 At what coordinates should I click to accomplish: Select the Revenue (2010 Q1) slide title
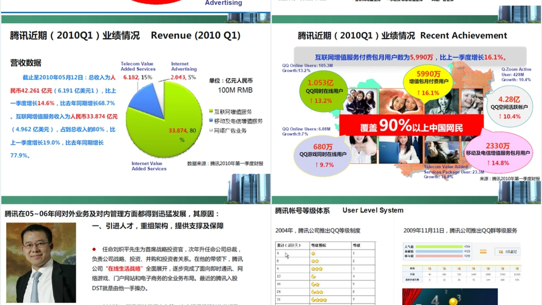pyautogui.click(x=196, y=35)
